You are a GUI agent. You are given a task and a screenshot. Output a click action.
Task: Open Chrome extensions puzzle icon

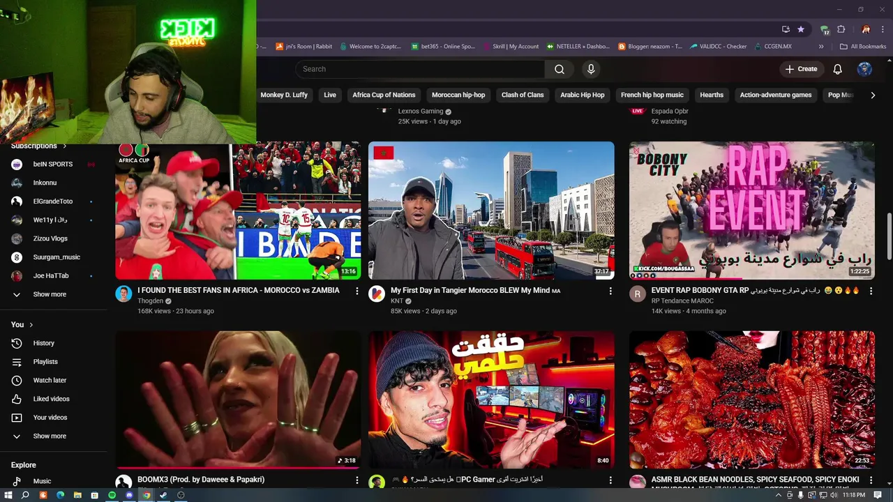point(841,29)
